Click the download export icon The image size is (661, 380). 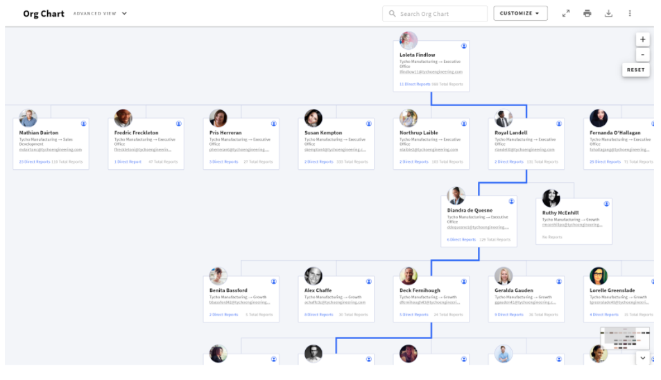[608, 13]
